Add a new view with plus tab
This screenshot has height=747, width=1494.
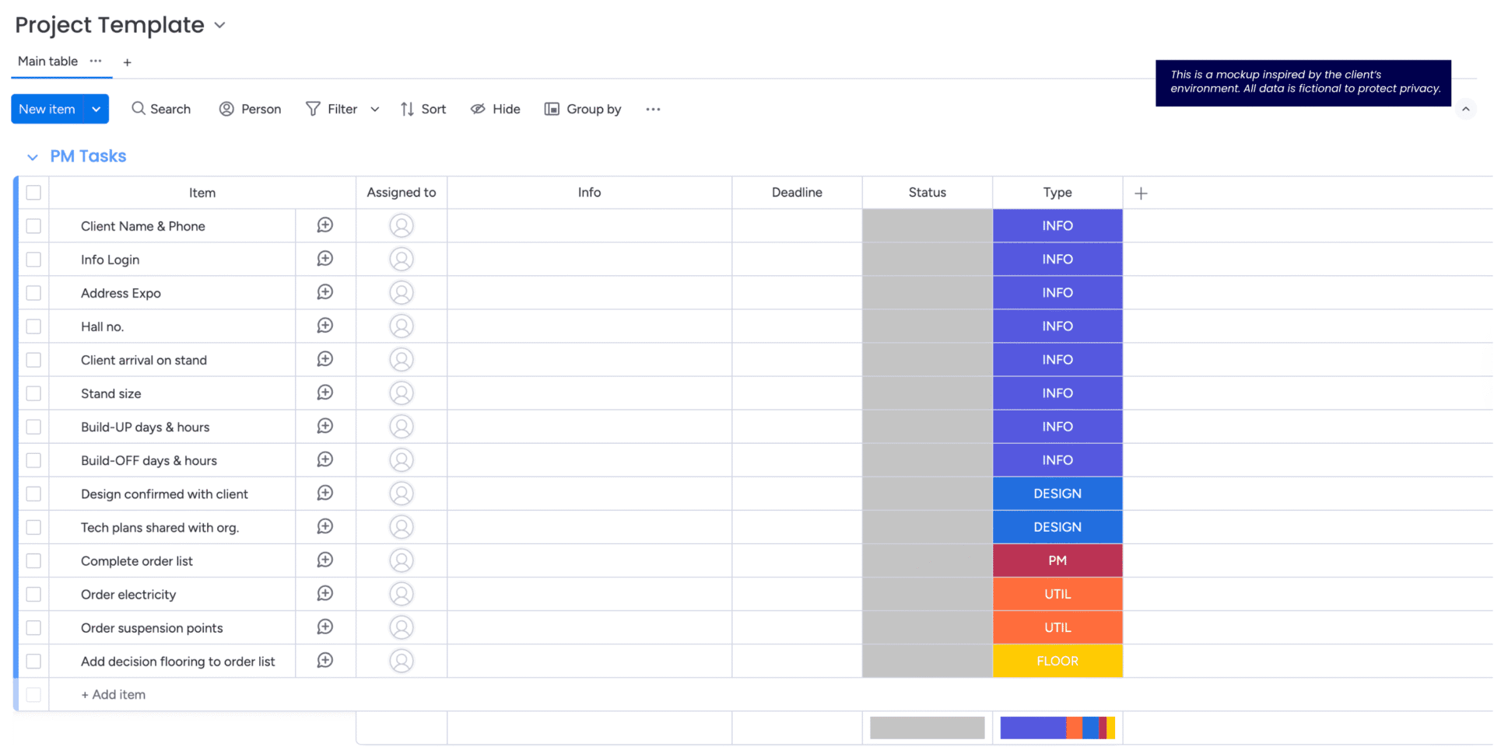(x=127, y=62)
